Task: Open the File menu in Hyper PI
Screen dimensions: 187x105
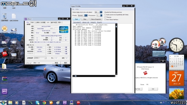Action: click(x=73, y=9)
